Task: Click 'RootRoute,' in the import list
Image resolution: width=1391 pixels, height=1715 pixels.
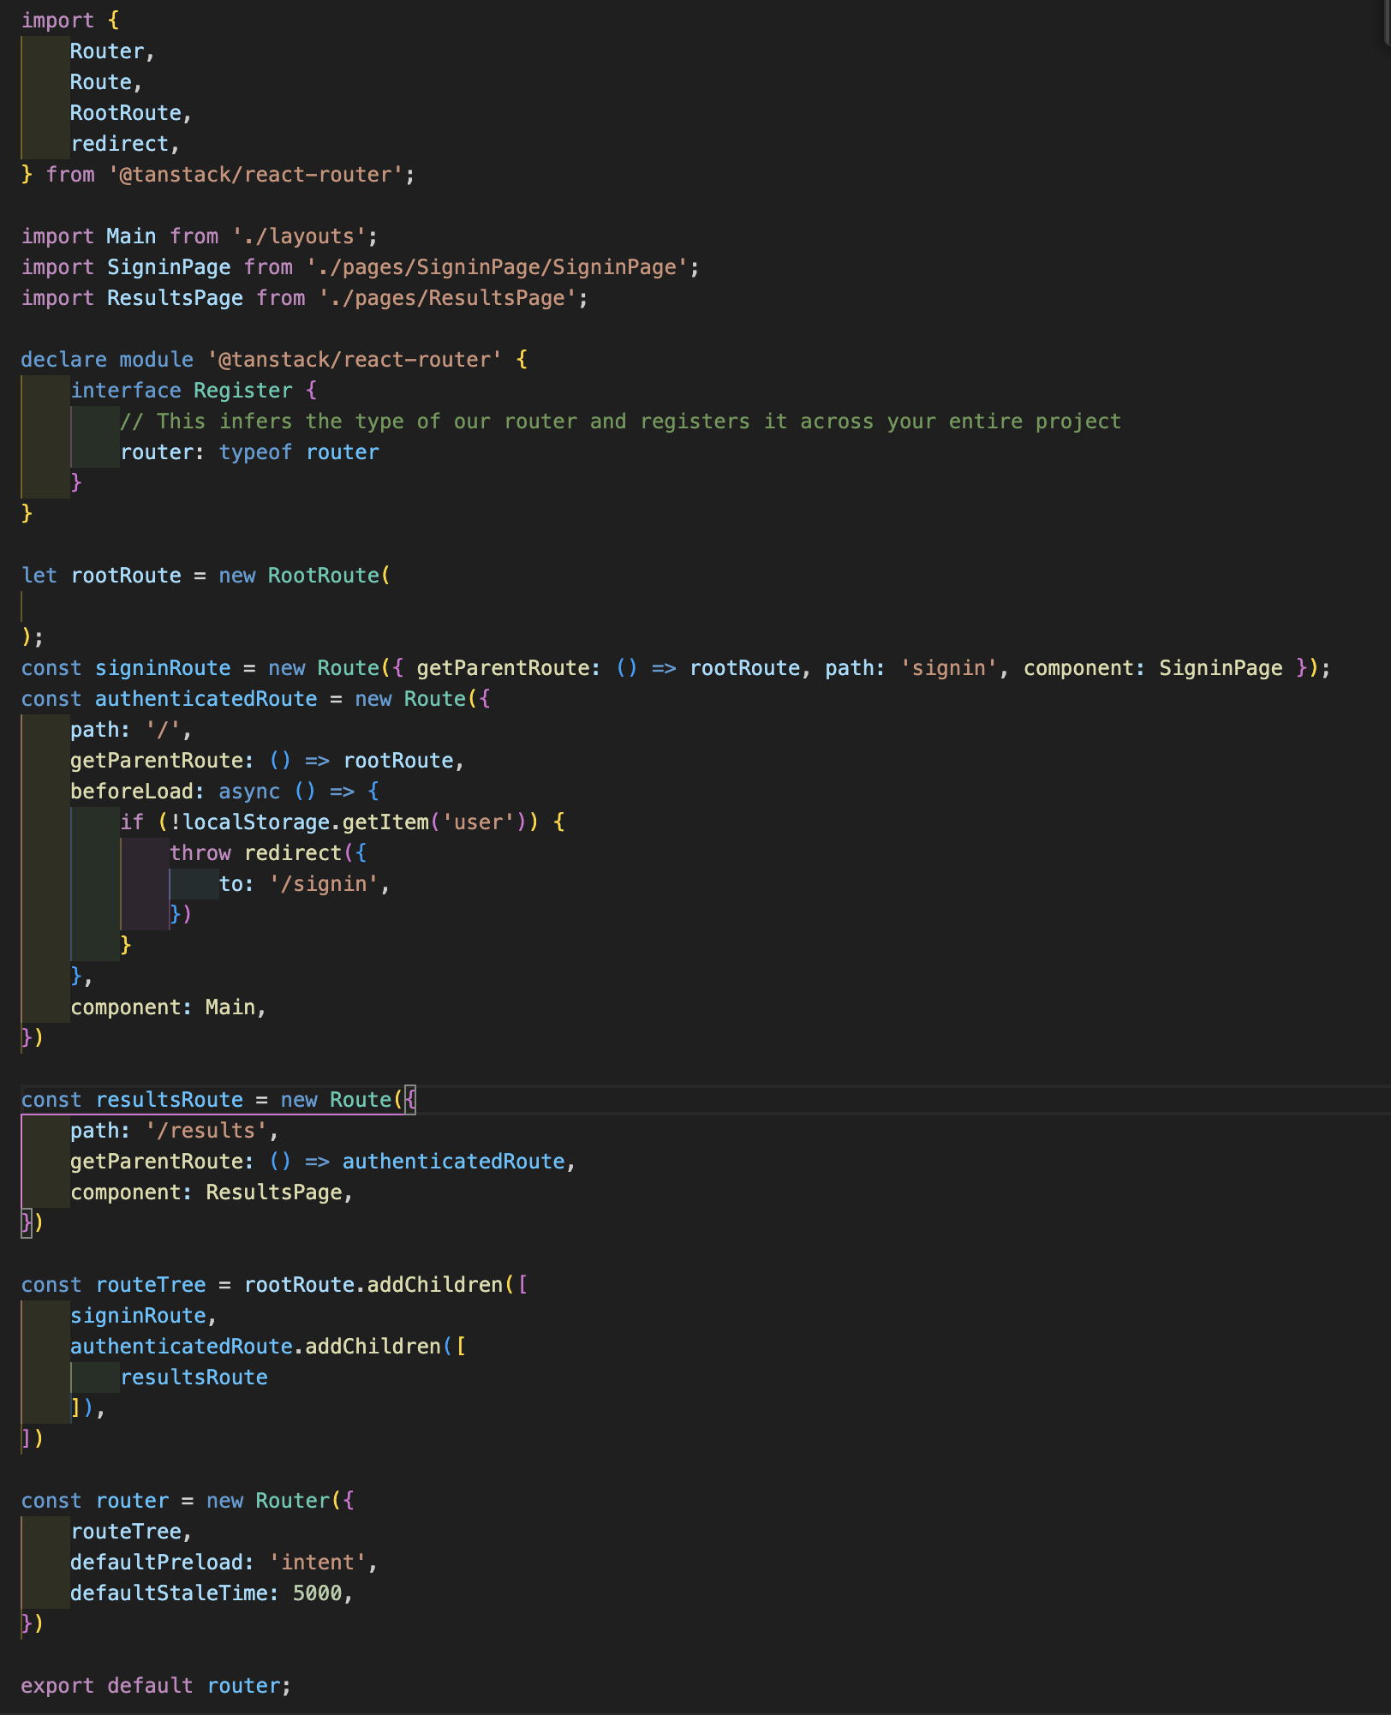Action: (x=131, y=113)
